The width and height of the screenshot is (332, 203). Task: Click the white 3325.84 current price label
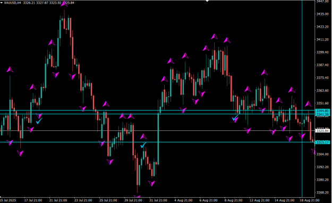click(x=322, y=131)
